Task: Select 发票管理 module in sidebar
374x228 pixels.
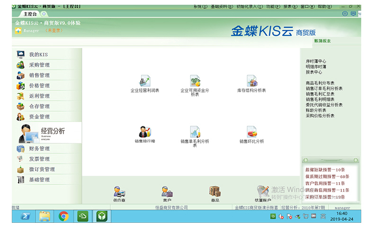Action: tap(47, 159)
